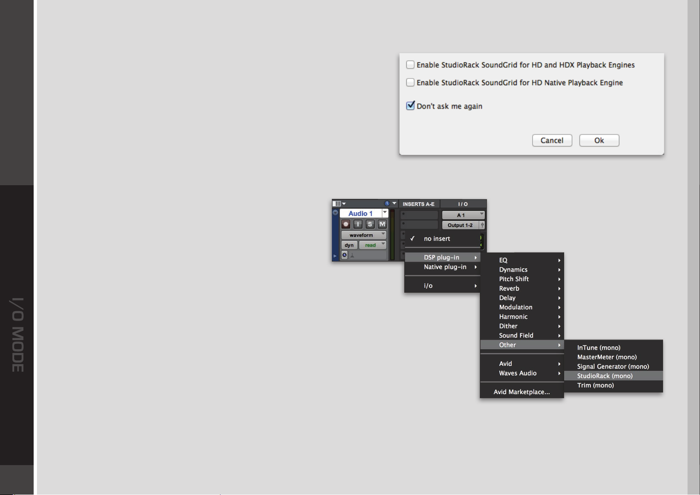Open the track view selector dropdown arrow
The height and width of the screenshot is (495, 700).
[344, 204]
